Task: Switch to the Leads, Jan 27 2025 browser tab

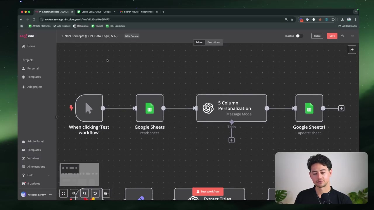Action: pos(96,12)
